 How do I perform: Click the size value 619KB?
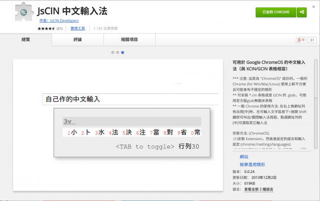click(x=250, y=183)
